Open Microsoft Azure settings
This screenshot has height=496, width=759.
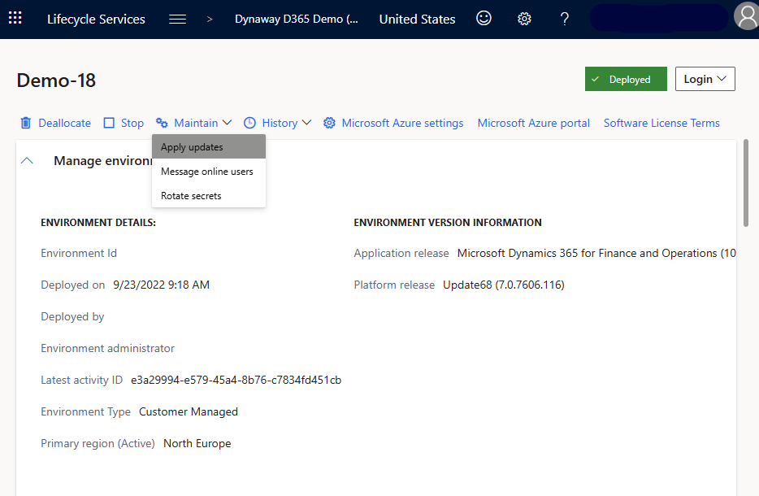[393, 123]
